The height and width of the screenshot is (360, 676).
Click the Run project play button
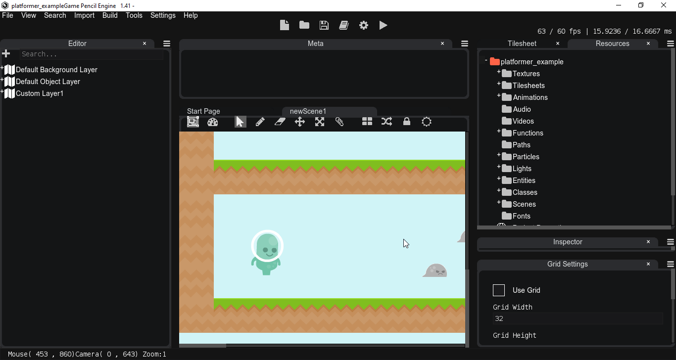[384, 25]
